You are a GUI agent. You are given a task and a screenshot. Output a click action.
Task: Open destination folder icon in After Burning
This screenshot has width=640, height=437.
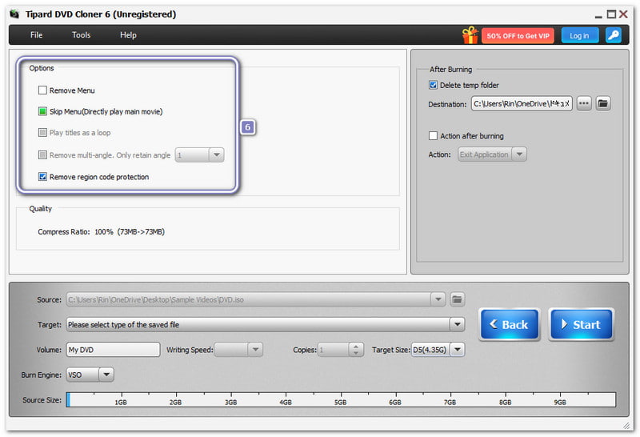tap(603, 103)
